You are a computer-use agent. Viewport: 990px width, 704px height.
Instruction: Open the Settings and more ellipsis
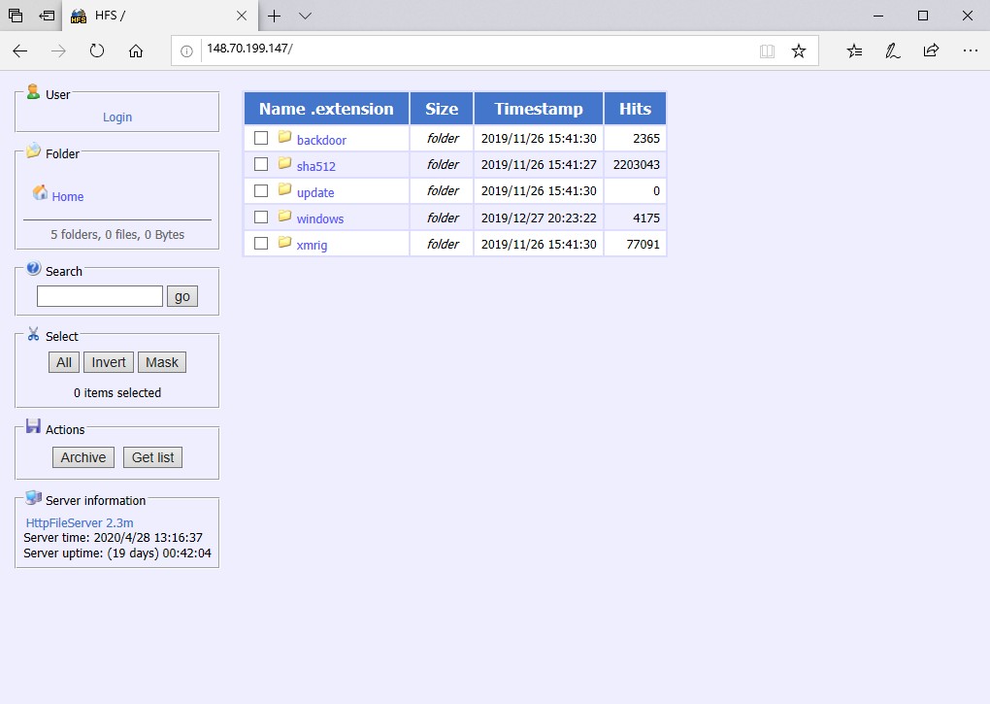click(x=970, y=51)
